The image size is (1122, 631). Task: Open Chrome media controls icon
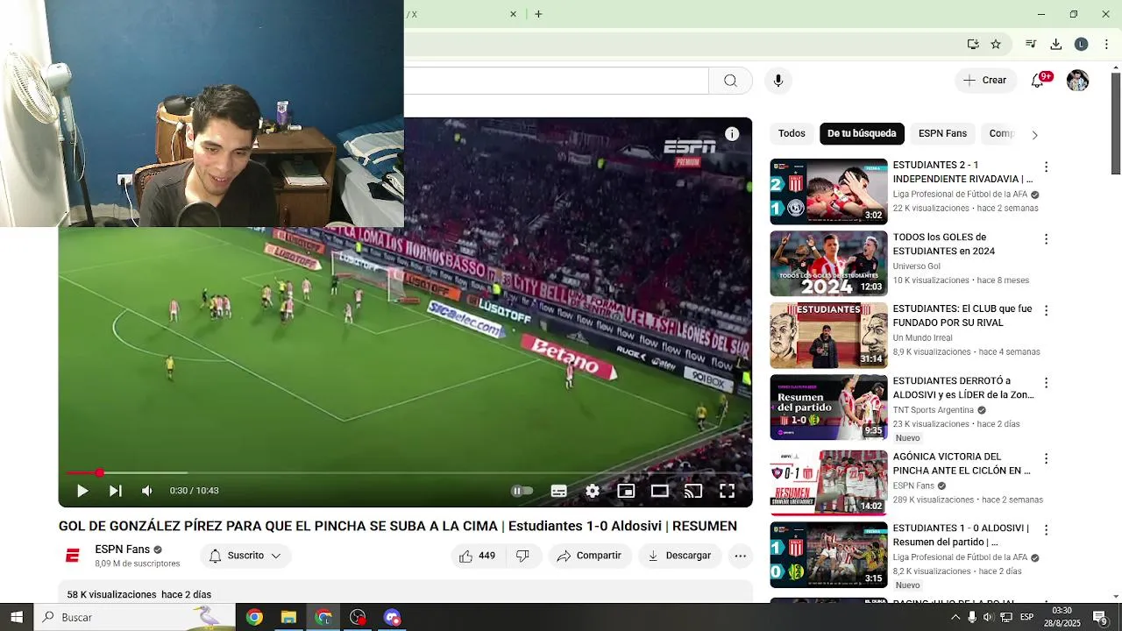(x=1031, y=44)
